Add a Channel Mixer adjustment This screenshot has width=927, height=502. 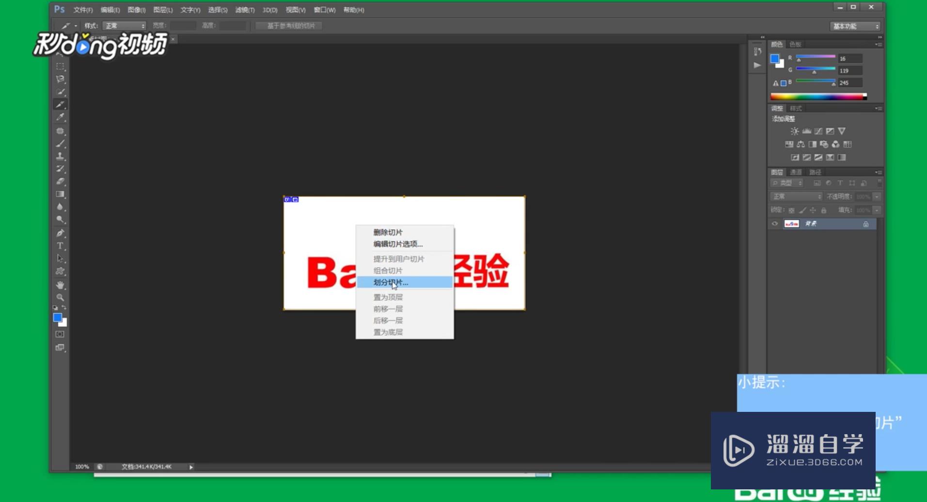click(x=835, y=144)
